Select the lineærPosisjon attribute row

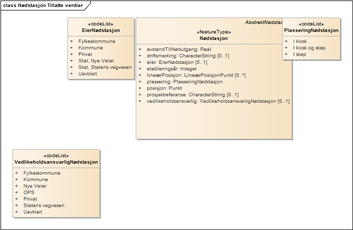click(x=196, y=75)
